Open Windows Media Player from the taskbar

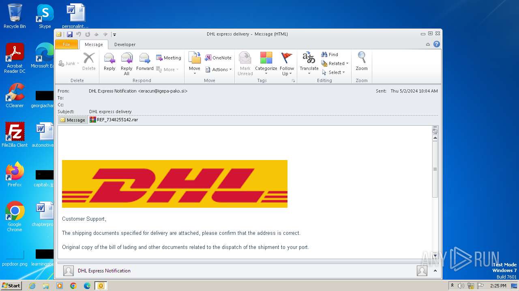(x=60, y=286)
